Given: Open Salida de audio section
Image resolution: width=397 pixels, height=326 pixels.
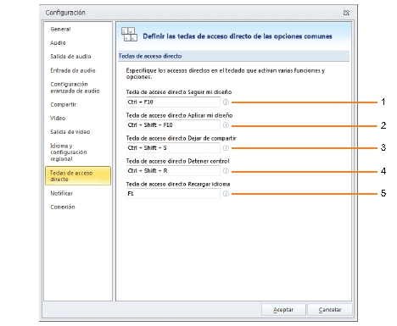Looking at the screenshot, I should tap(70, 57).
